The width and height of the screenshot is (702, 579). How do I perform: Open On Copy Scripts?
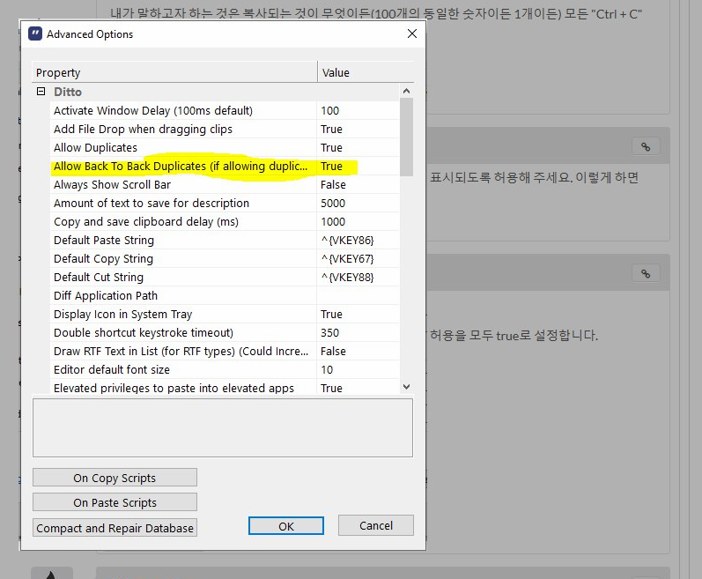[x=115, y=478]
